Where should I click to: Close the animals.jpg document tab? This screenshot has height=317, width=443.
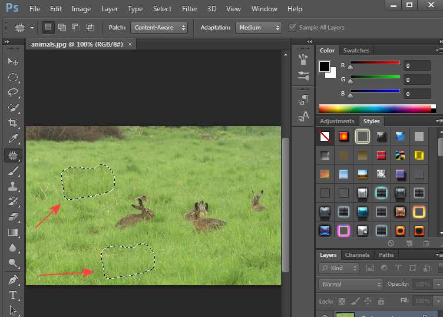[x=130, y=44]
